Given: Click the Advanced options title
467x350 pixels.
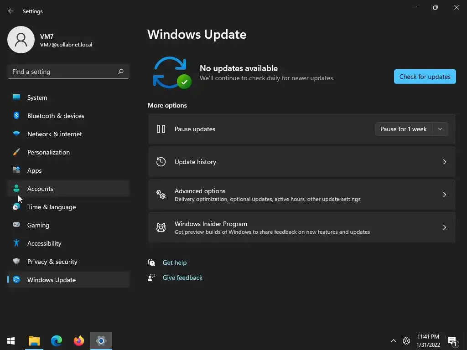Looking at the screenshot, I should click(200, 191).
